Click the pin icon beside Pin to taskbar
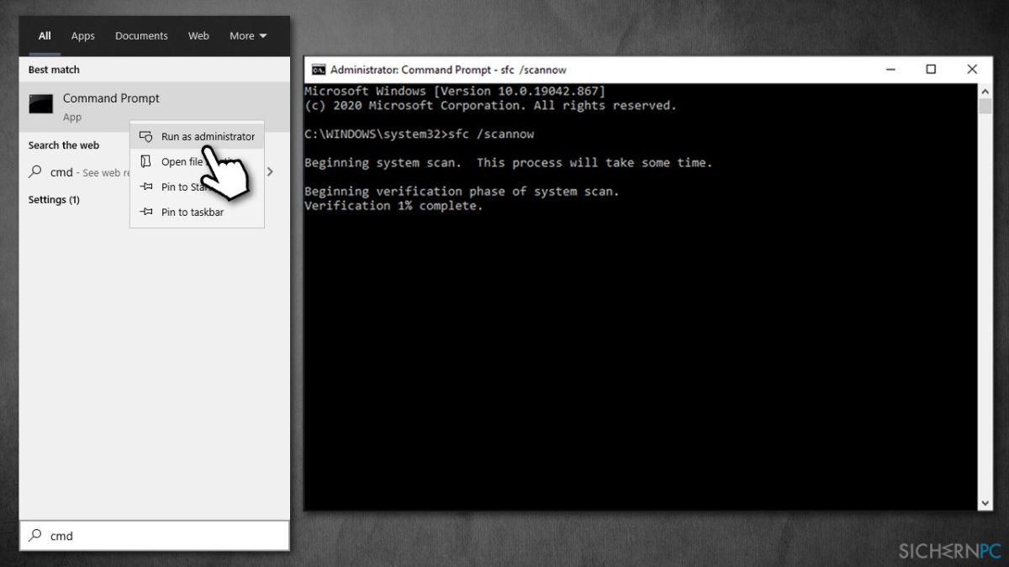The image size is (1009, 567). [x=145, y=212]
